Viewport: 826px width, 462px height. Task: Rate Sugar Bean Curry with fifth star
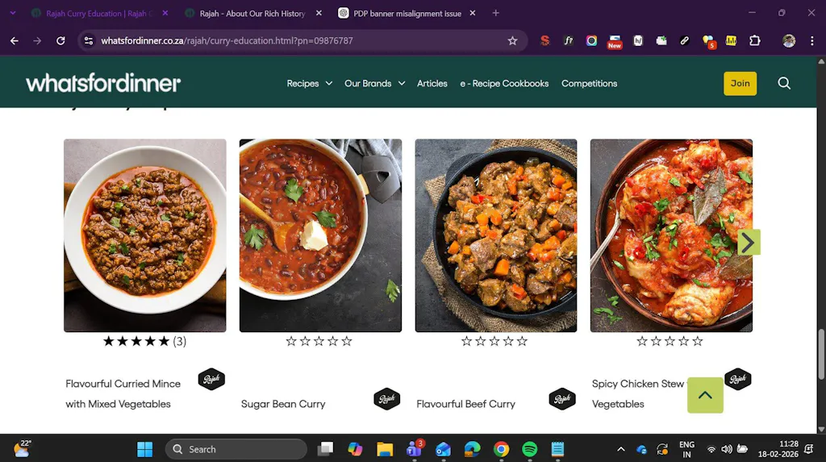tap(347, 341)
